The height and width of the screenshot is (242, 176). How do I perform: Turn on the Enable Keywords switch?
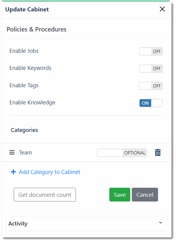point(151,69)
